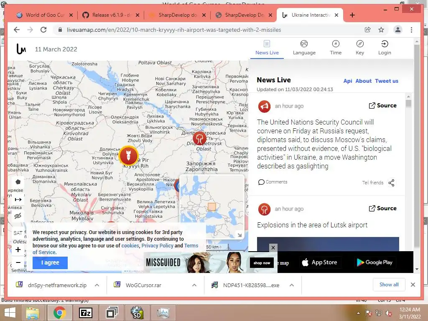Click the Liveuamap logo icon
This screenshot has width=428, height=321.
click(x=21, y=49)
